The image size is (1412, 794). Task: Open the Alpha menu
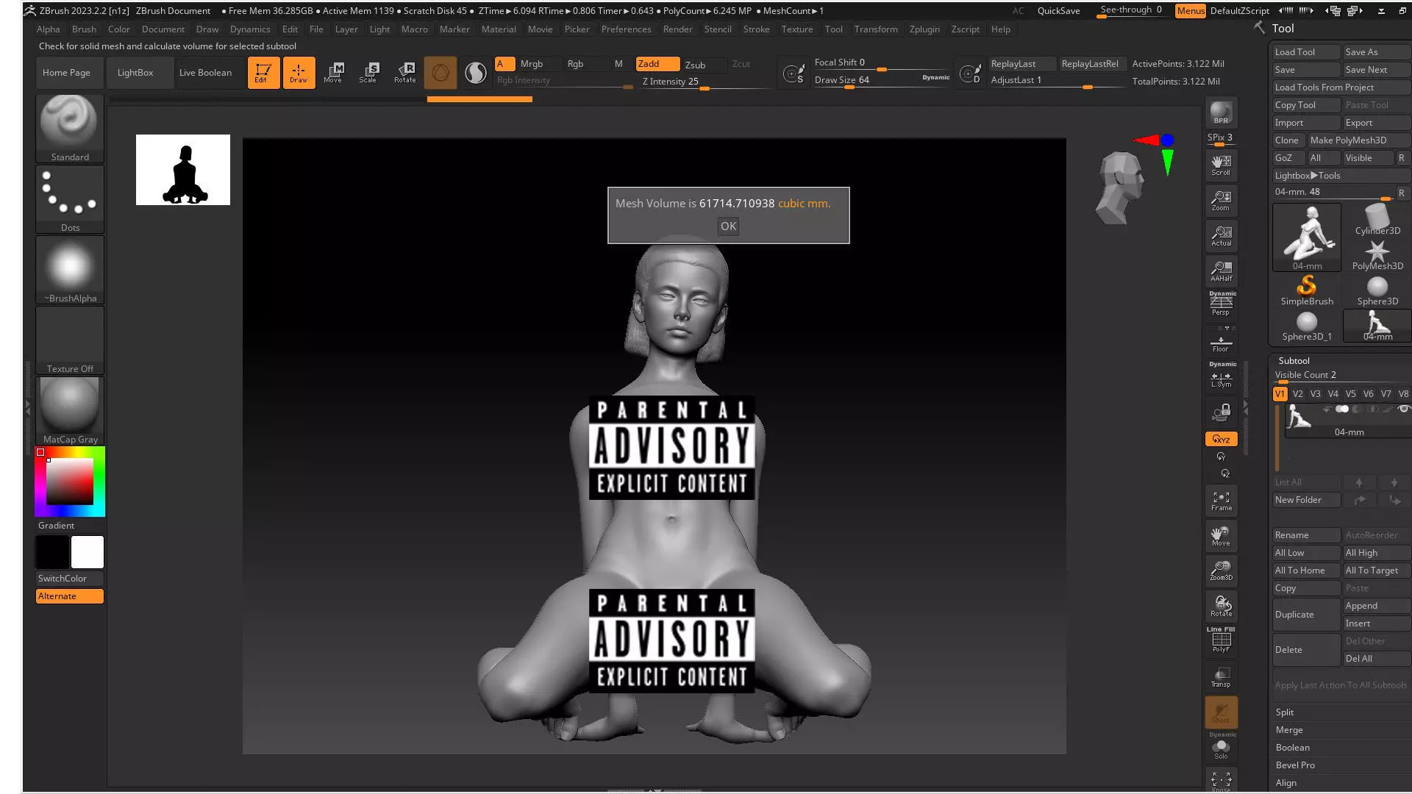click(x=48, y=29)
